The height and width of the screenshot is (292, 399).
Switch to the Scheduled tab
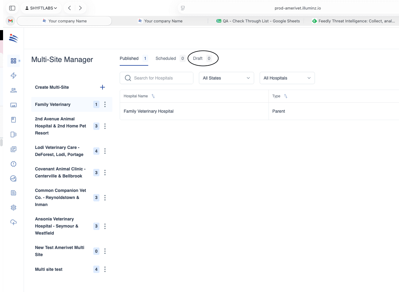pyautogui.click(x=170, y=58)
